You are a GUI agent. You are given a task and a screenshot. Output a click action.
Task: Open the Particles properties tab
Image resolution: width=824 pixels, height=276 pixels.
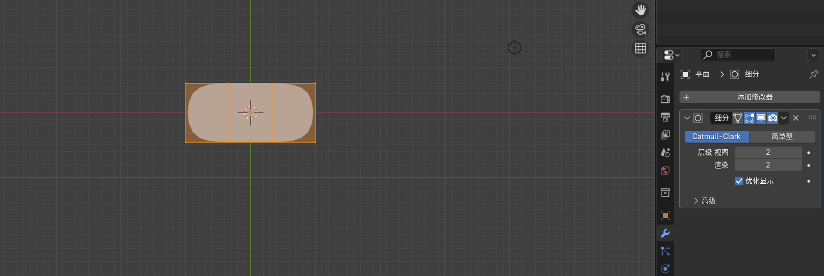point(665,251)
